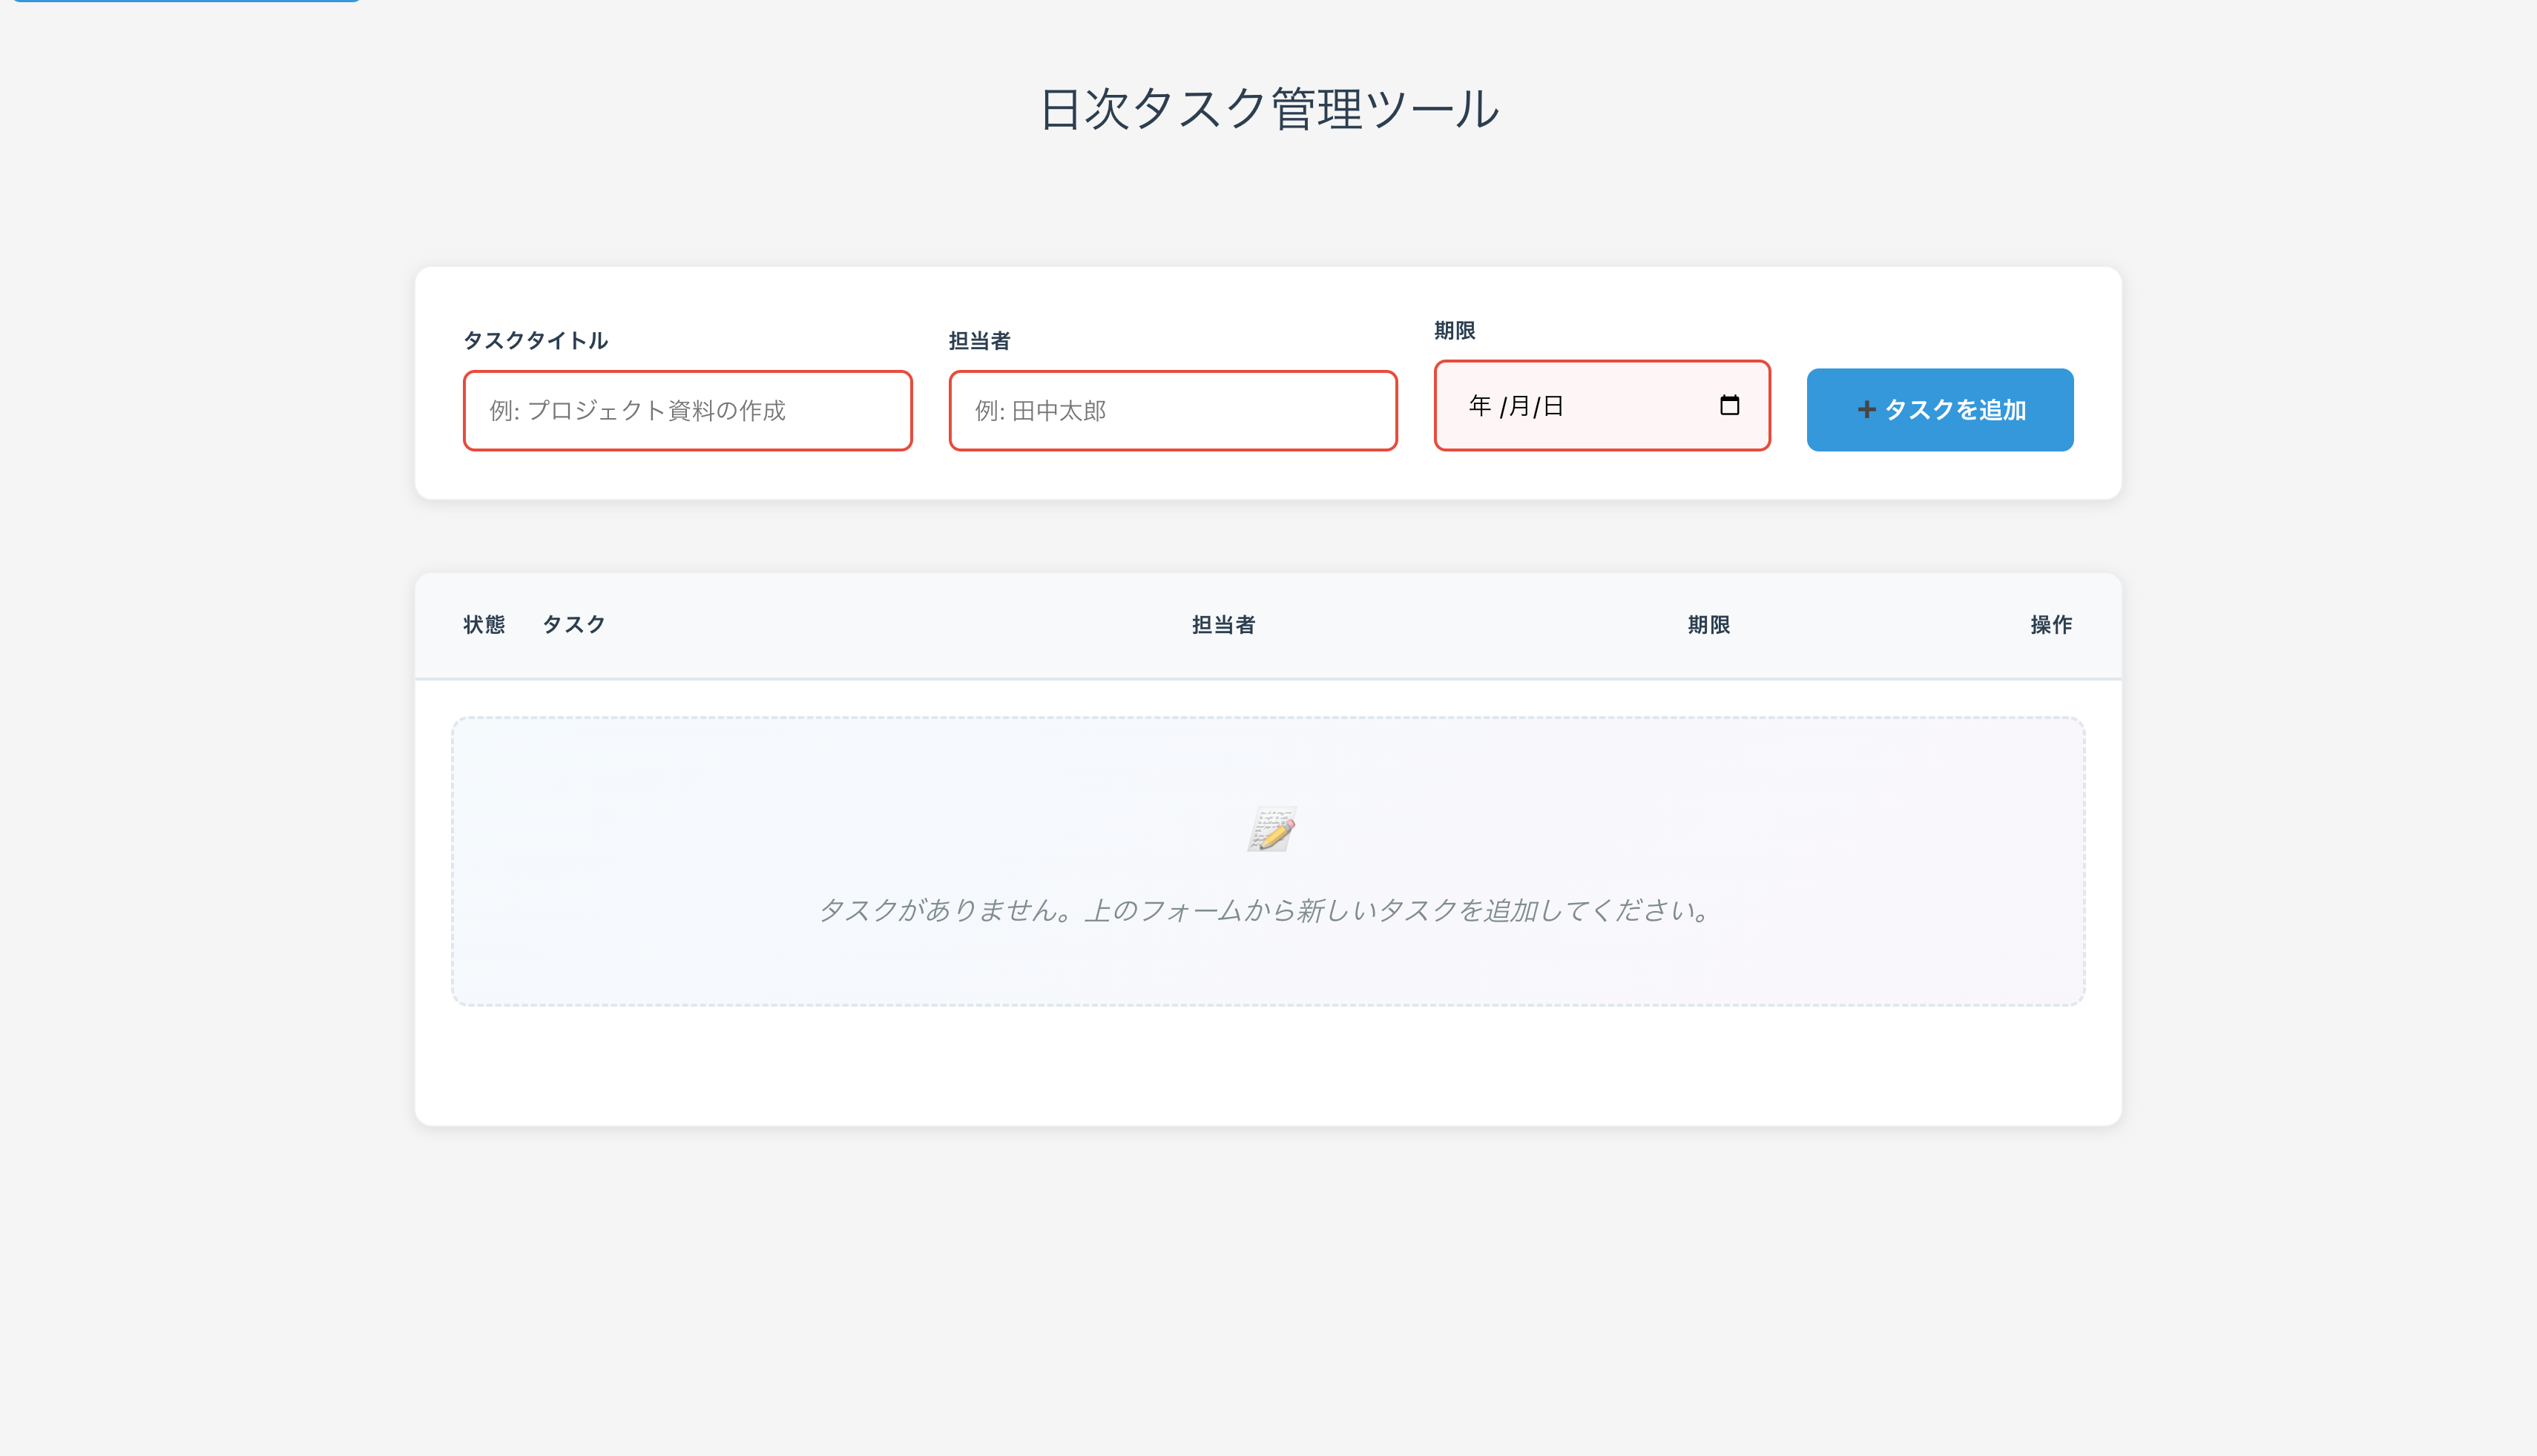The image size is (2537, 1456).
Task: Click the タスク column header
Action: click(x=573, y=625)
